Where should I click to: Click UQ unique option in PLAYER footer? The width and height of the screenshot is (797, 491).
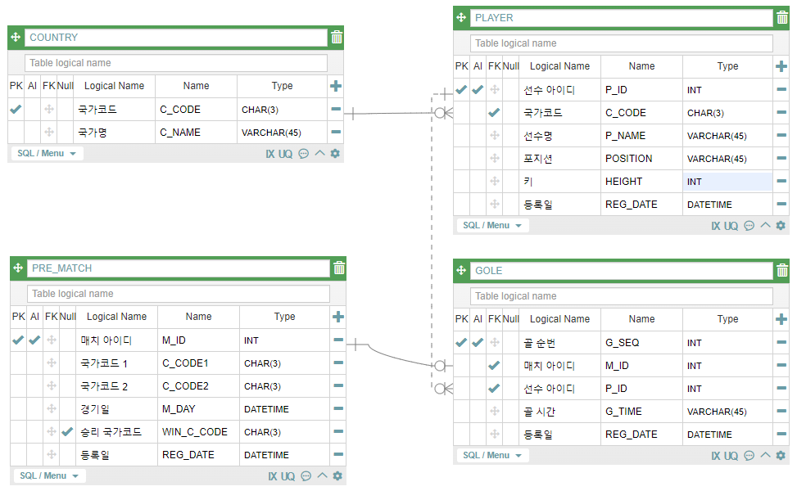pyautogui.click(x=731, y=226)
